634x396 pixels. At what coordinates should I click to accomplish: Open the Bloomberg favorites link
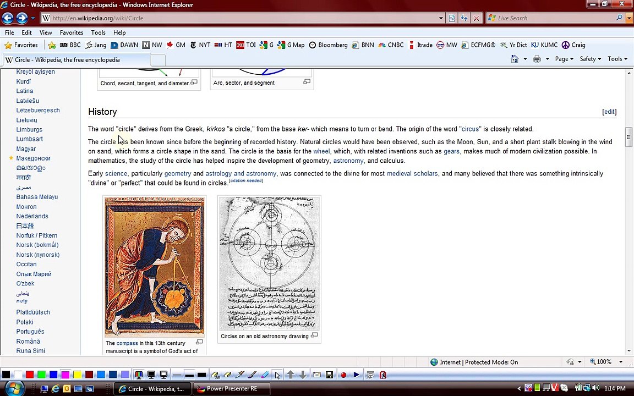pyautogui.click(x=329, y=45)
